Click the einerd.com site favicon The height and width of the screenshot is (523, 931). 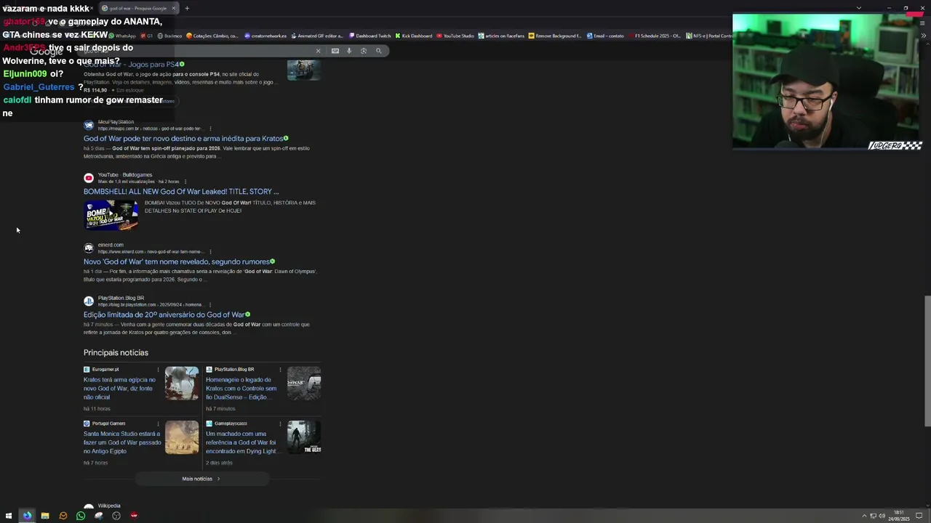tap(89, 248)
